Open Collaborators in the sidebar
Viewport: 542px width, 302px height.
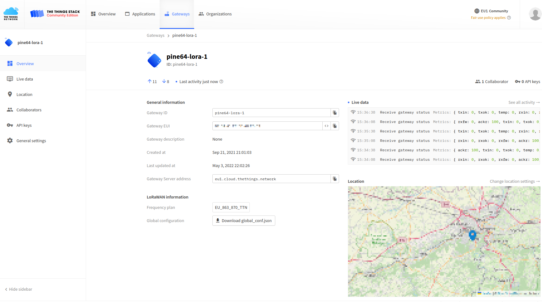coord(43,110)
